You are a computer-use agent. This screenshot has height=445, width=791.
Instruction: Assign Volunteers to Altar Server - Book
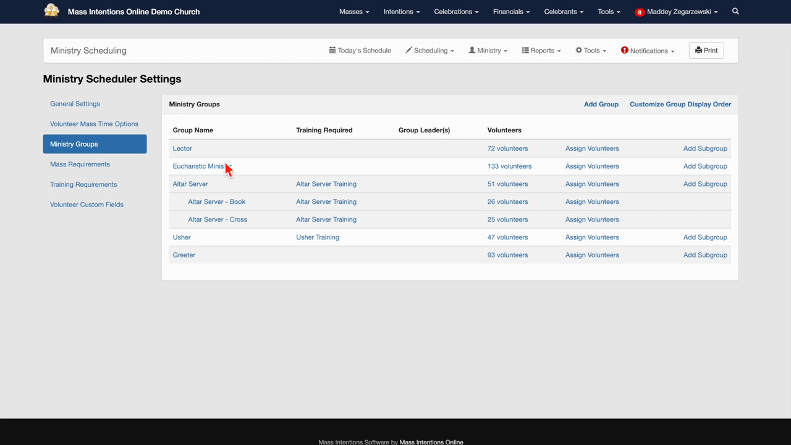tap(592, 201)
